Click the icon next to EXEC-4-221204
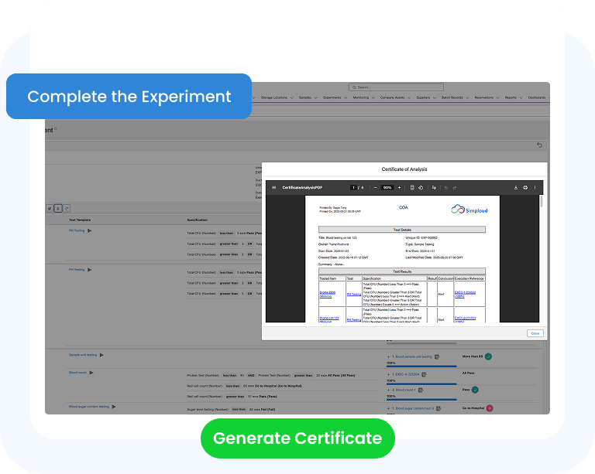 pos(424,374)
